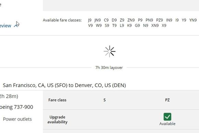Select the J9 fare class
The height and width of the screenshot is (133, 199).
[90, 20]
